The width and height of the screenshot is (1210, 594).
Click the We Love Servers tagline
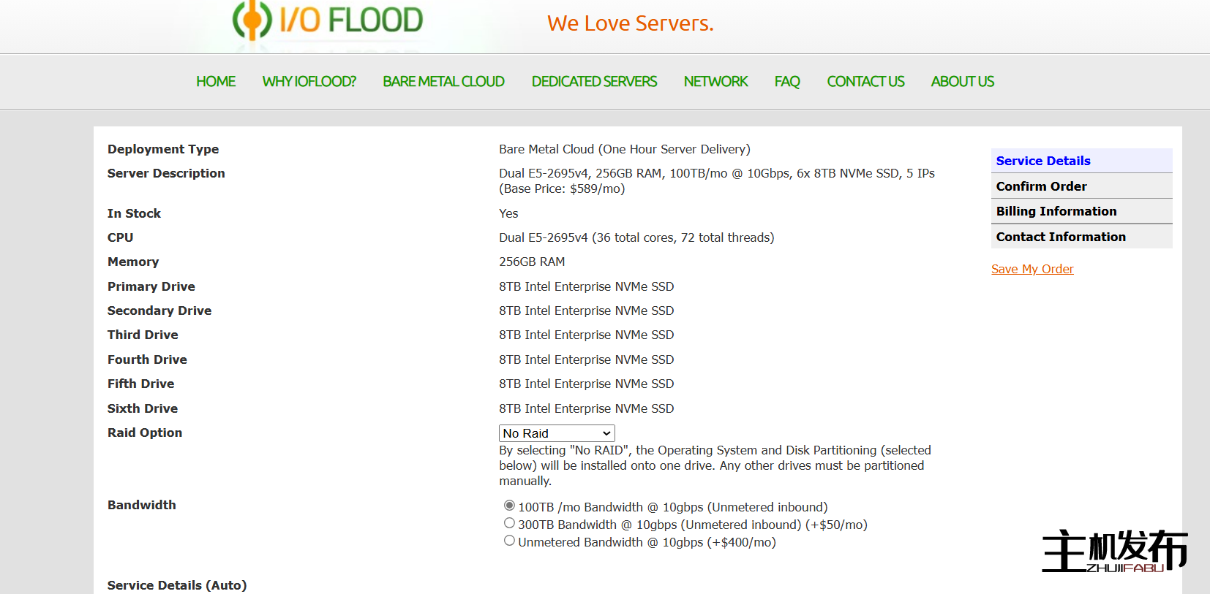[x=630, y=23]
